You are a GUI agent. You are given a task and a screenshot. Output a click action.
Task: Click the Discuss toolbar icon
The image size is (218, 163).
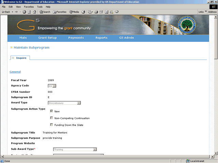(107, 12)
